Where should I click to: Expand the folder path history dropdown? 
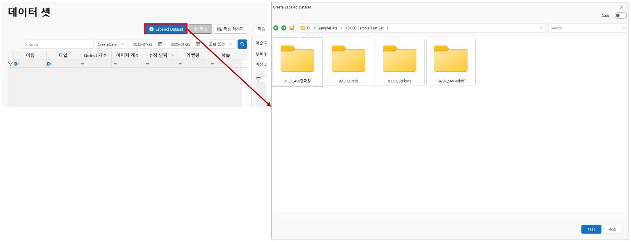(x=541, y=28)
